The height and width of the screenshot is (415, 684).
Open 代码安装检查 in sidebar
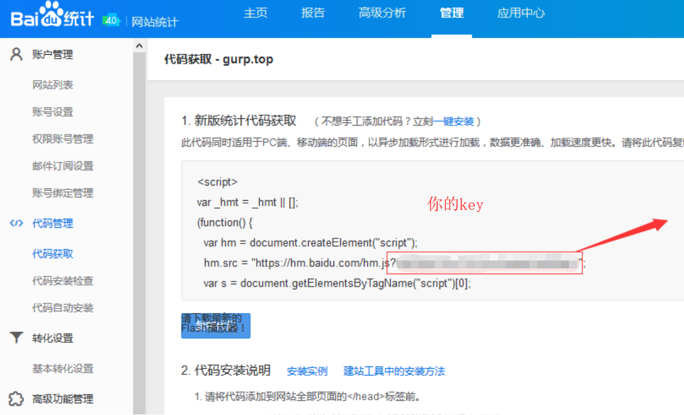point(63,281)
